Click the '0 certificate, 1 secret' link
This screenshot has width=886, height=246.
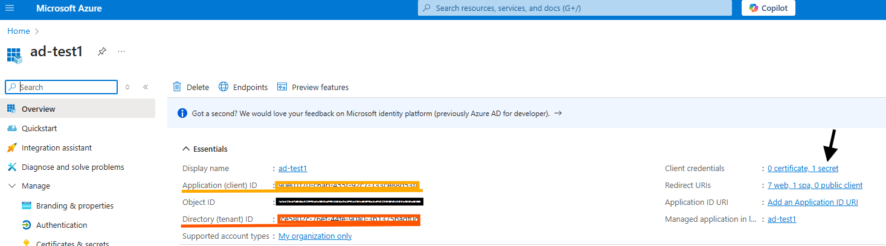coord(803,169)
